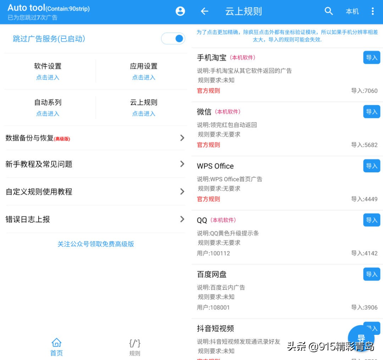This screenshot has width=383, height=360.
Task: Select the 首页 home tab icon
Action: (x=56, y=342)
